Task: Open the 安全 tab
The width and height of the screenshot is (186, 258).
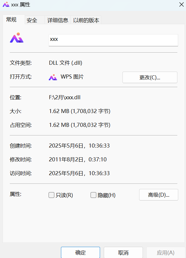Action: click(x=35, y=20)
